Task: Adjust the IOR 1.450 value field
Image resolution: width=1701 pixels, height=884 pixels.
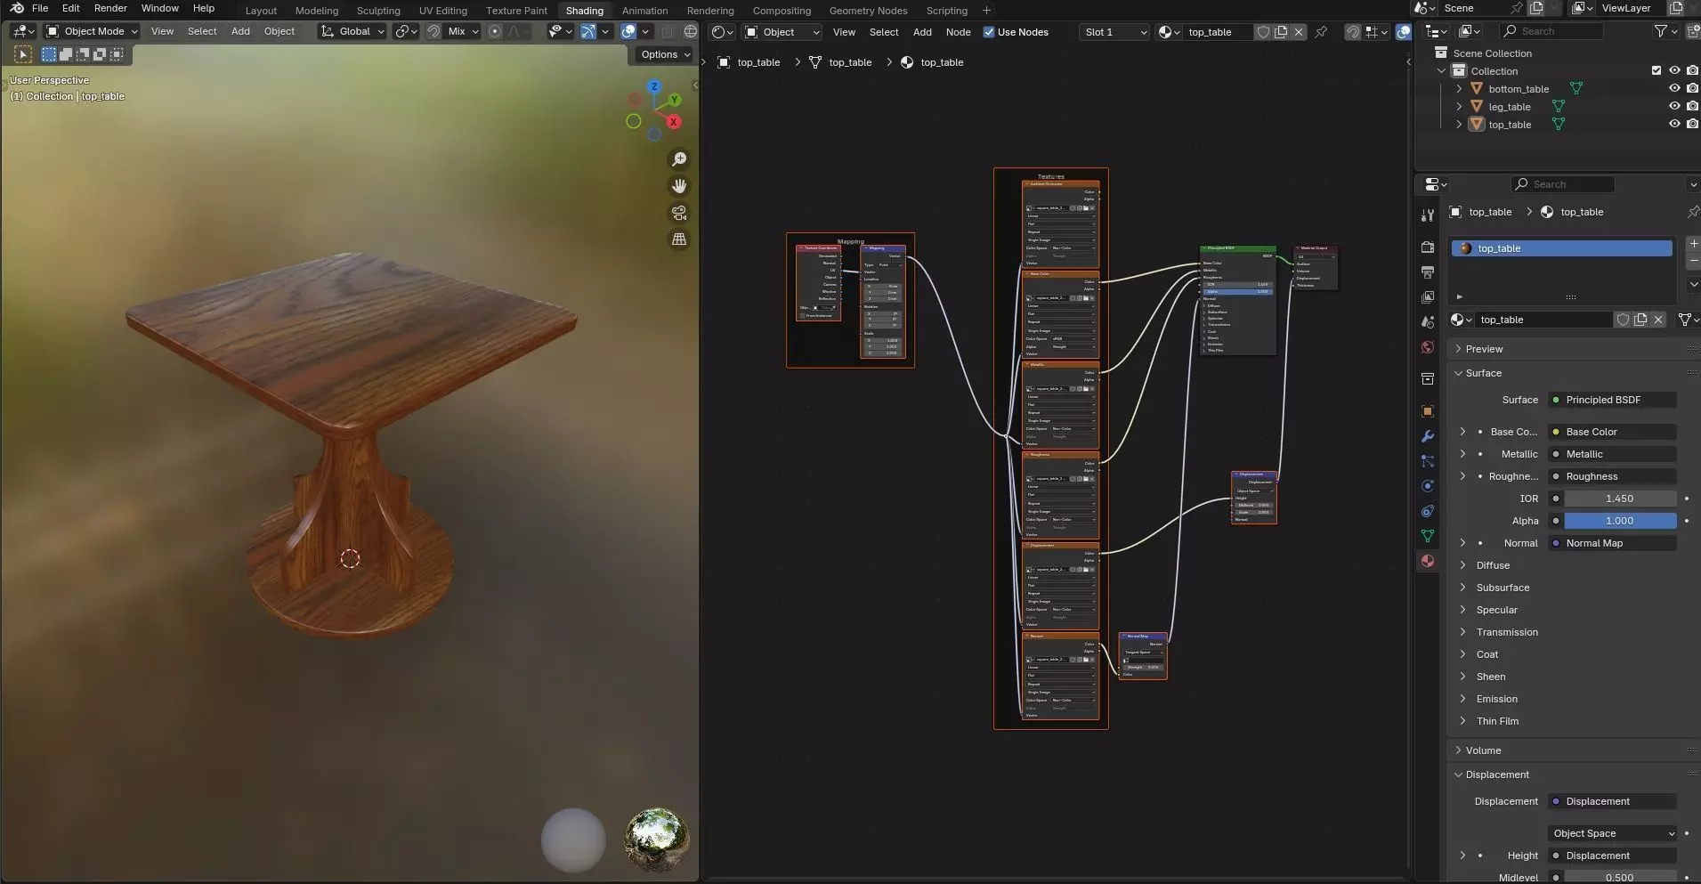Action: [1620, 499]
